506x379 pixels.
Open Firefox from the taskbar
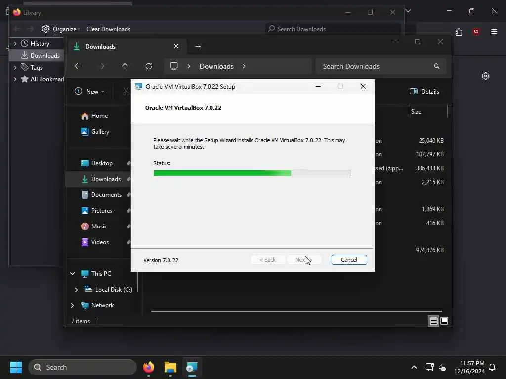149,367
